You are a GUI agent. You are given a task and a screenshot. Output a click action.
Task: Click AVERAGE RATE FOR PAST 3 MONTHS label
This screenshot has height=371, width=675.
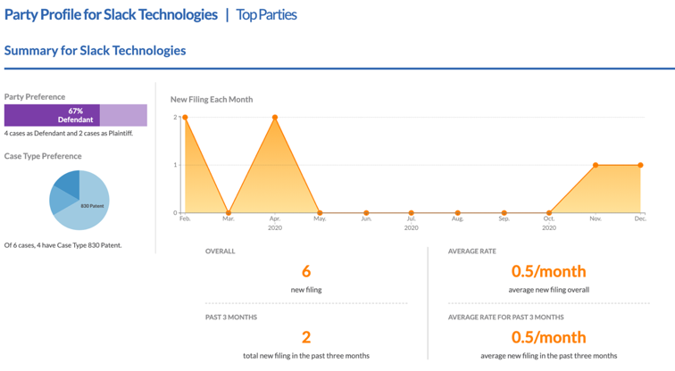point(506,317)
